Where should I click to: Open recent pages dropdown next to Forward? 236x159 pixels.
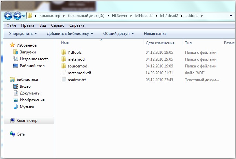(x=24, y=16)
